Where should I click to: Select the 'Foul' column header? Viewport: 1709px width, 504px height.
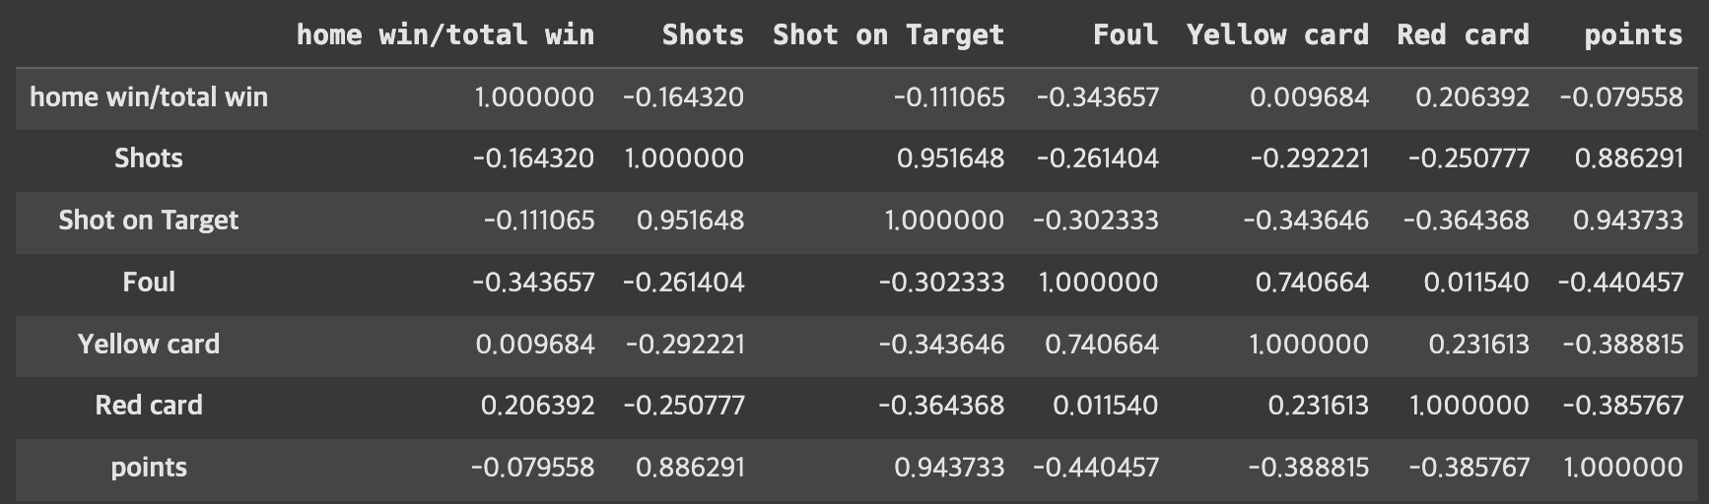coord(1126,35)
